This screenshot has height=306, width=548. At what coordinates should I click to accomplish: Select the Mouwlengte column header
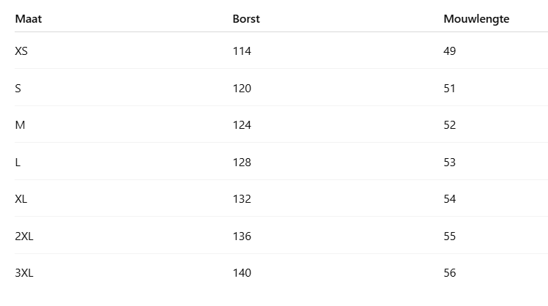[x=476, y=19]
